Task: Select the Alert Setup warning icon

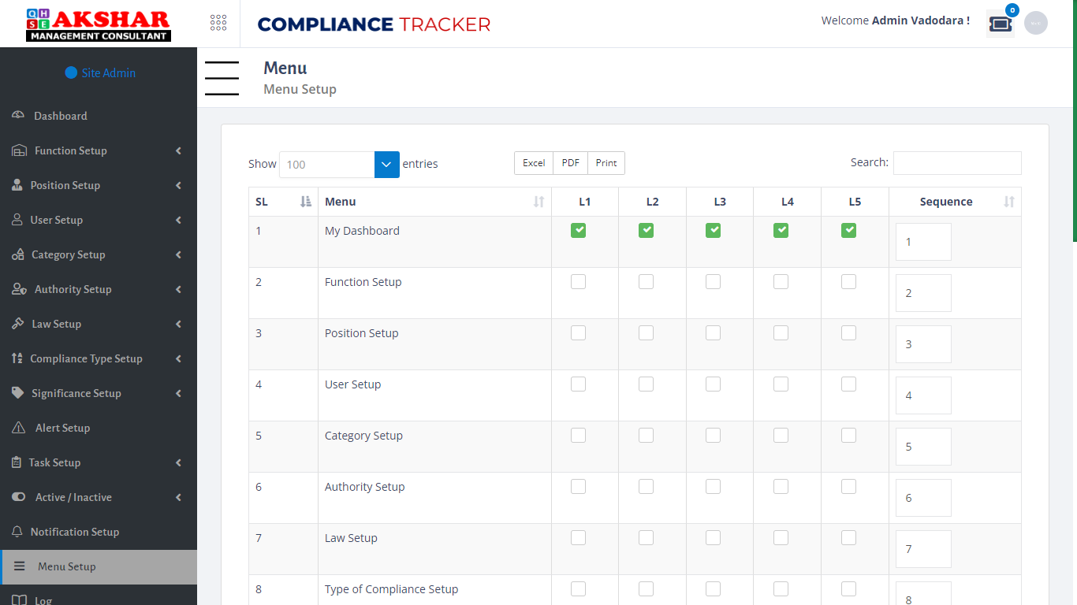Action: pyautogui.click(x=17, y=428)
